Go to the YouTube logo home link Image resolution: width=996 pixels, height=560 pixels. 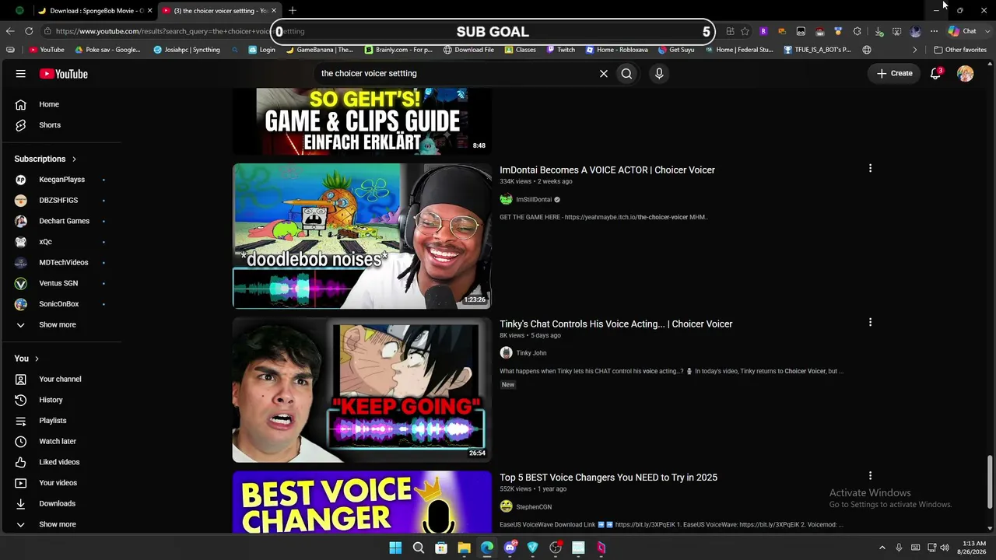point(64,74)
